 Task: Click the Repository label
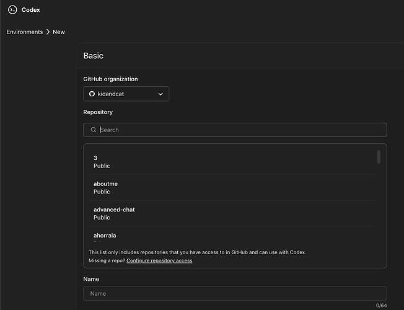pyautogui.click(x=98, y=112)
